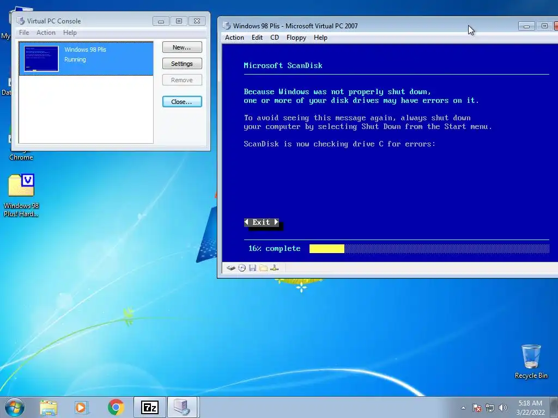The width and height of the screenshot is (558, 418).
Task: Click the shared folders status icon
Action: click(263, 268)
